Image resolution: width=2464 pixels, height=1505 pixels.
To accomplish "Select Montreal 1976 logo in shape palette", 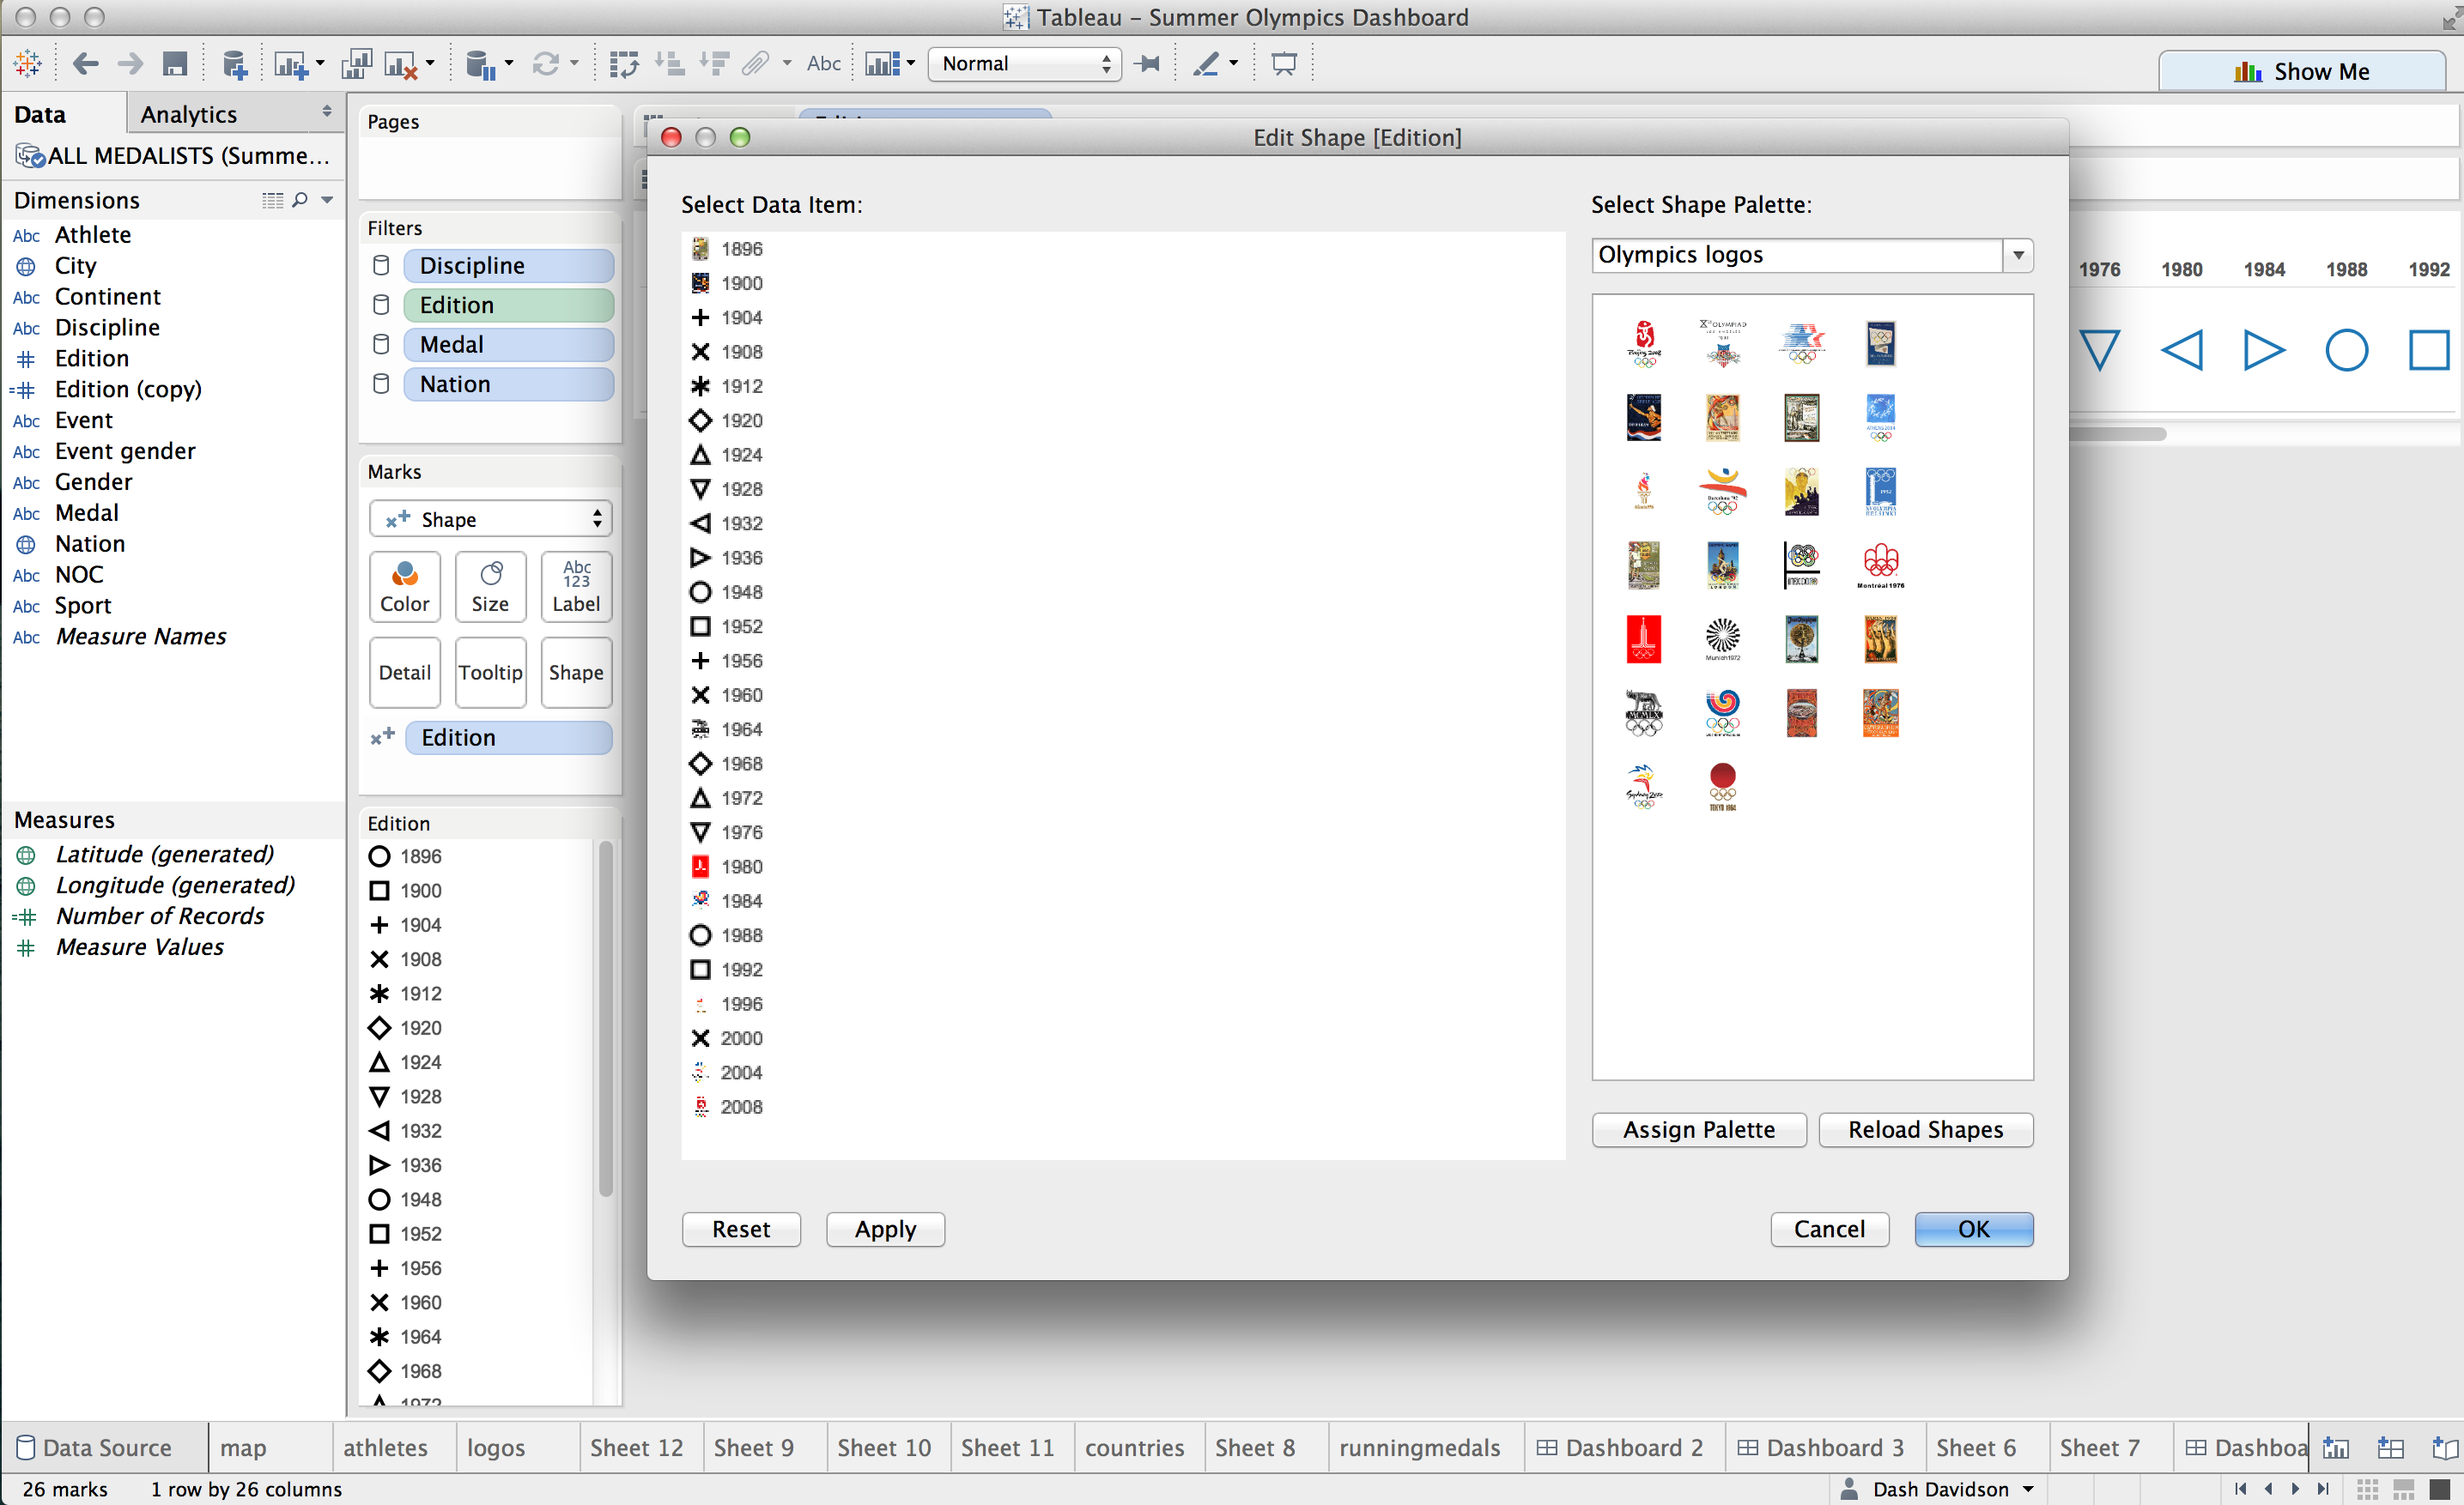I will pyautogui.click(x=1880, y=565).
